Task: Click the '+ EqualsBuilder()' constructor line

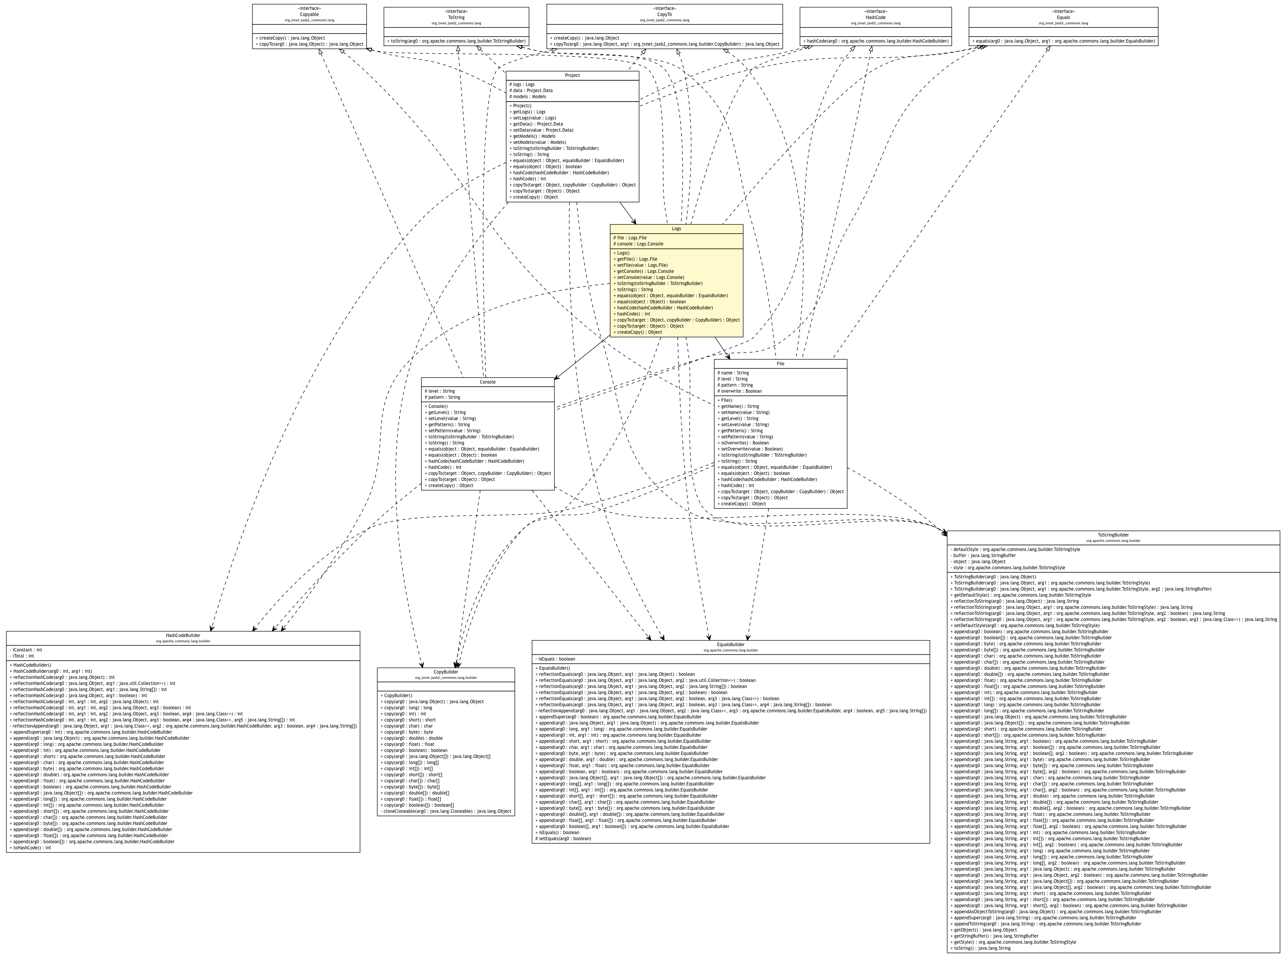Action: coord(552,669)
